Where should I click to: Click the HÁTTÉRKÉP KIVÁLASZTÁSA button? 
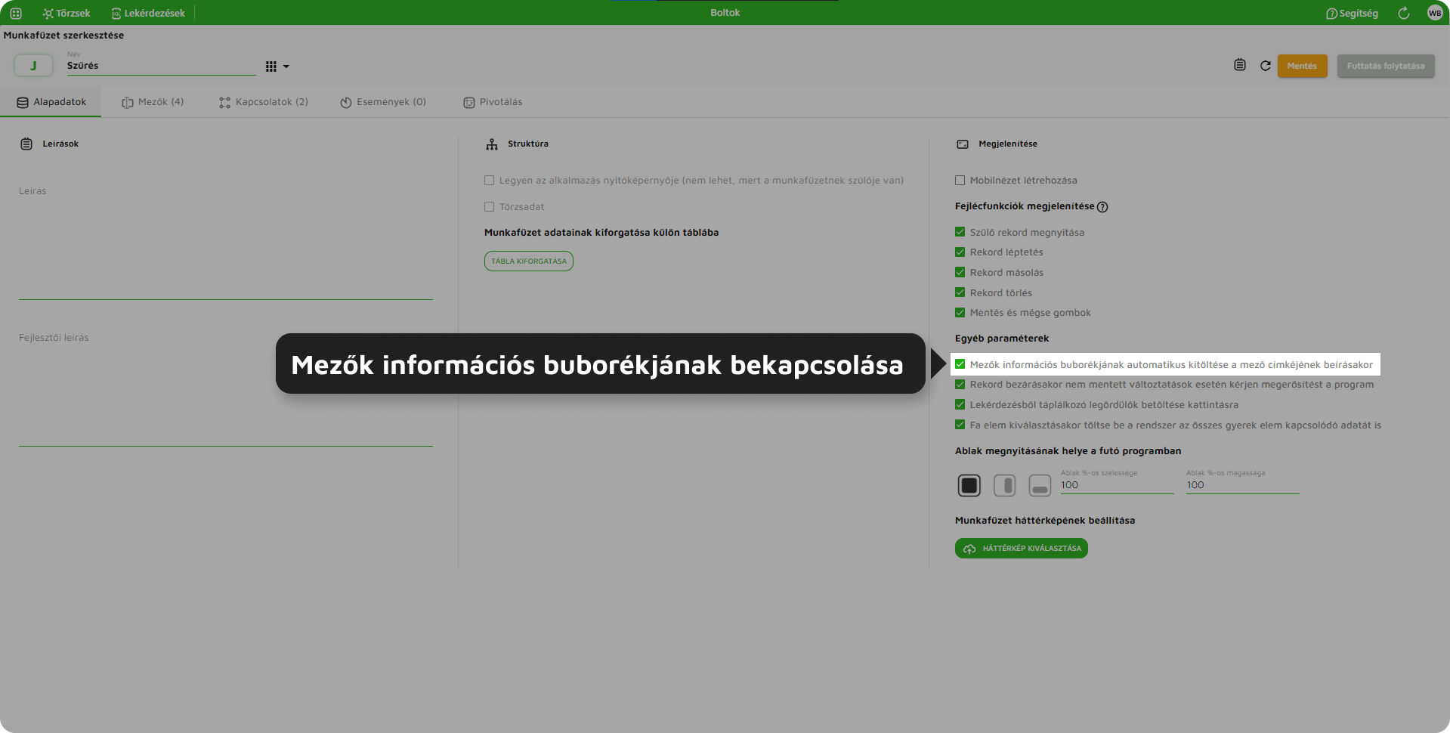pyautogui.click(x=1021, y=549)
